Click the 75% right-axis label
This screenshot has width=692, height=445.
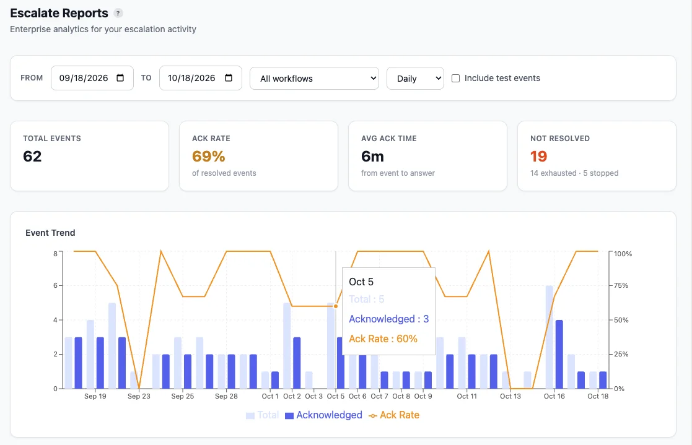tap(621, 285)
